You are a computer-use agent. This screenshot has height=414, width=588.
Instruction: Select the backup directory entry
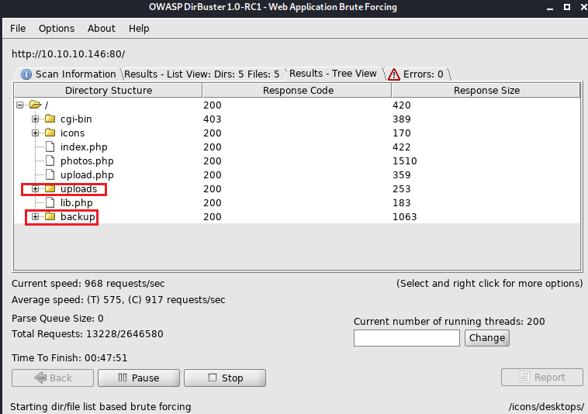pyautogui.click(x=78, y=216)
